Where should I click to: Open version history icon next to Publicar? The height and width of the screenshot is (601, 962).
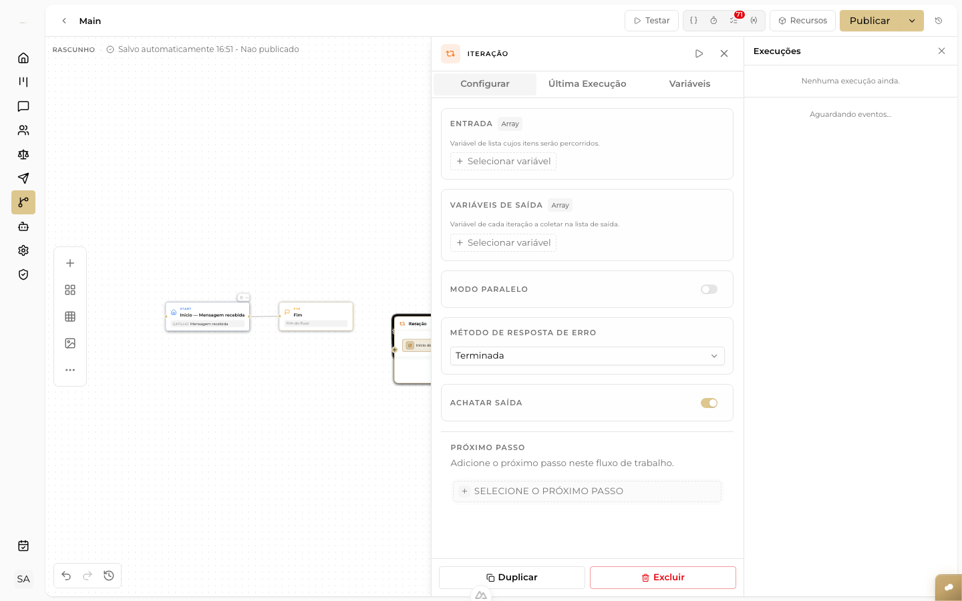[939, 21]
